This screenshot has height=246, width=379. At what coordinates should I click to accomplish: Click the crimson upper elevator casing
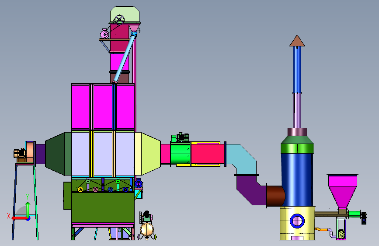(119, 37)
